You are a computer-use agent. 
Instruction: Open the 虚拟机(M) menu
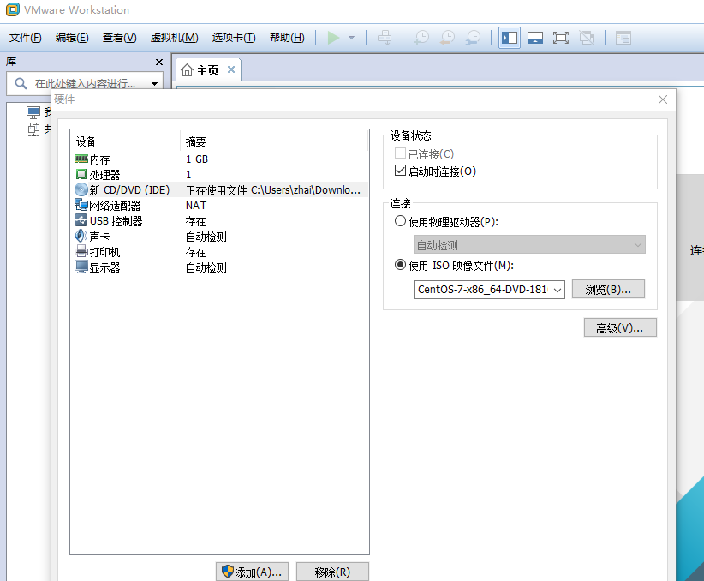174,38
